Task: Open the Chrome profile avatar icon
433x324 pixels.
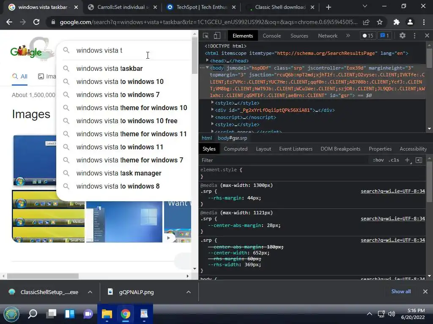Action: pos(410,22)
